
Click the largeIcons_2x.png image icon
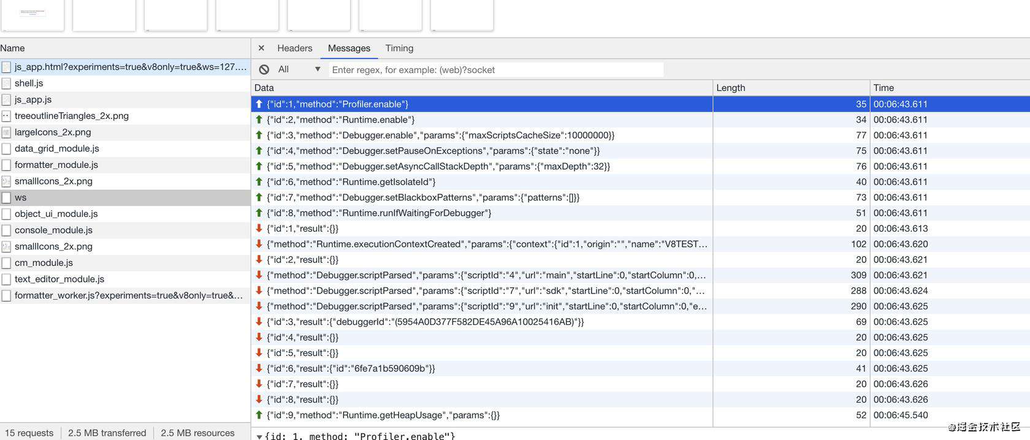tap(6, 132)
